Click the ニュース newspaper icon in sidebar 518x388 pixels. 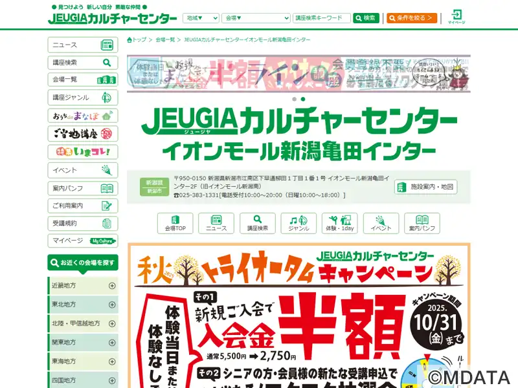[107, 45]
